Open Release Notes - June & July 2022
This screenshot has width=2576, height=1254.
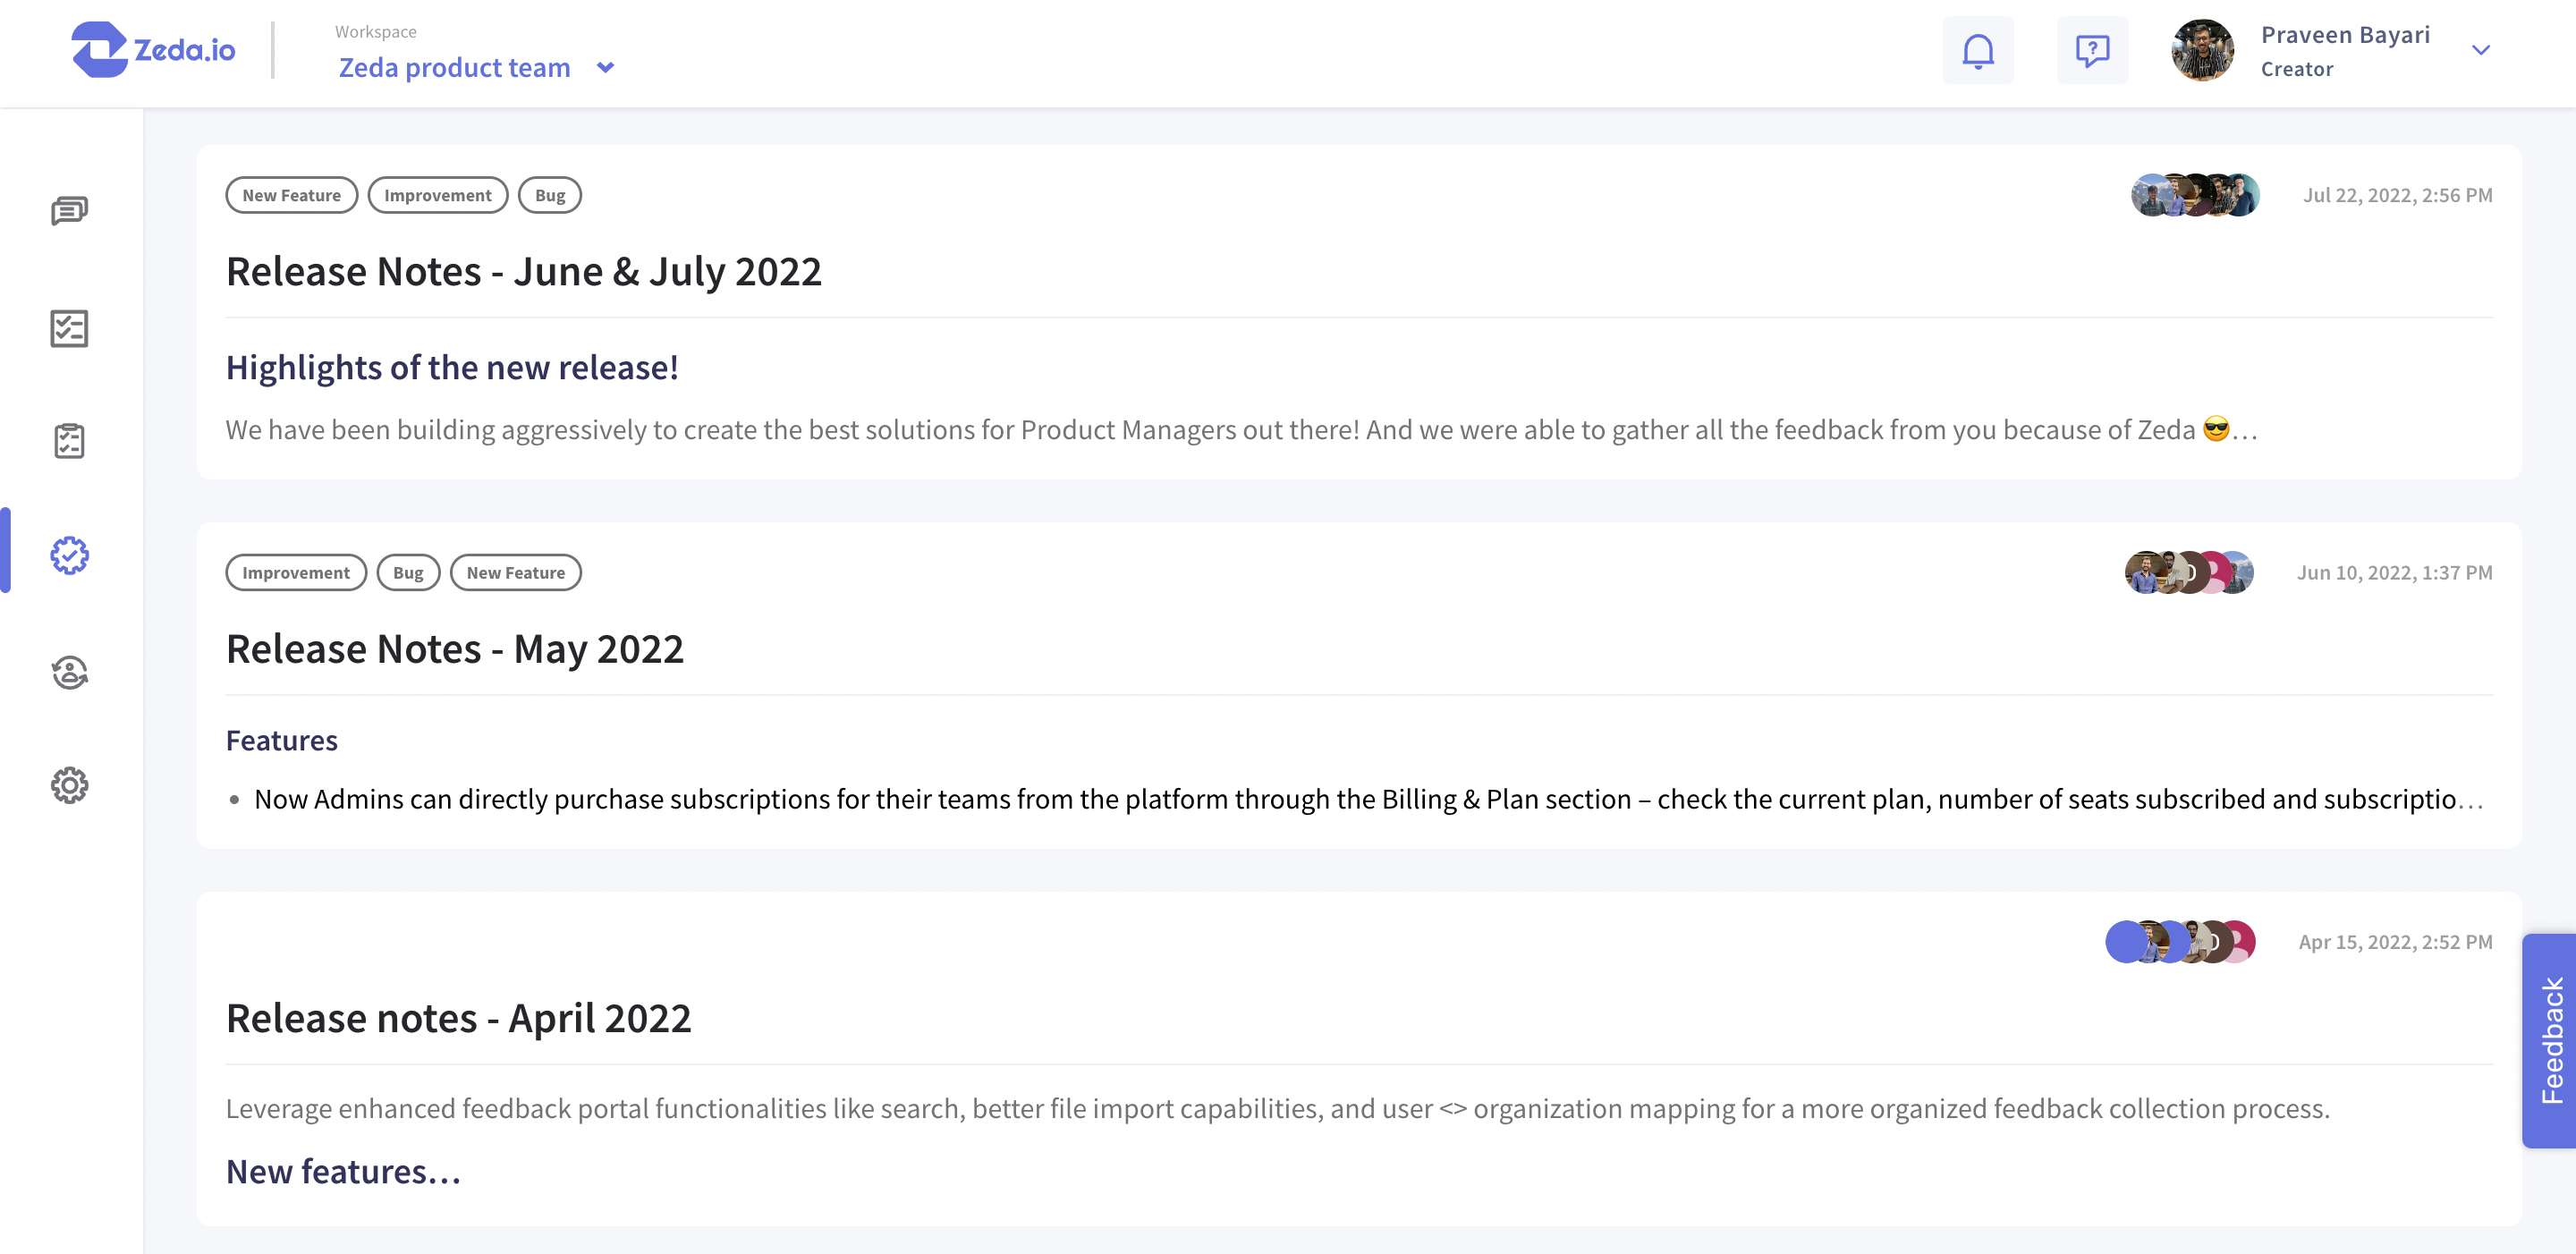pos(524,270)
